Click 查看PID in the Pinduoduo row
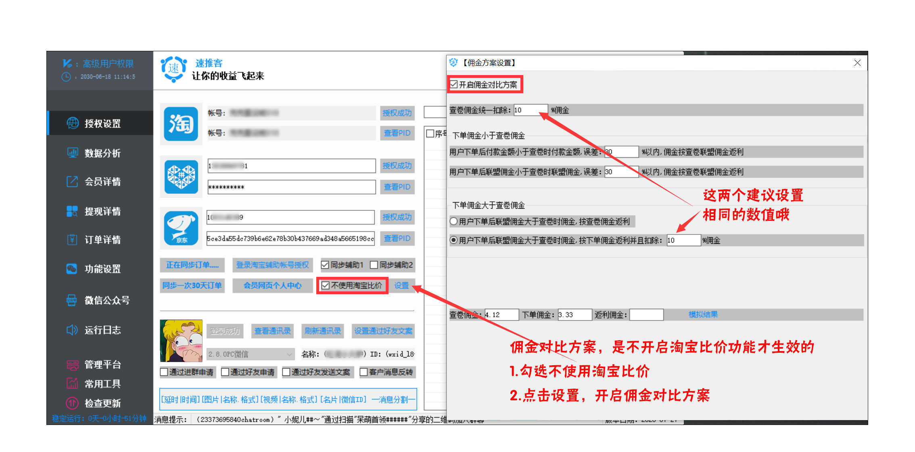This screenshot has width=915, height=452. [x=397, y=187]
